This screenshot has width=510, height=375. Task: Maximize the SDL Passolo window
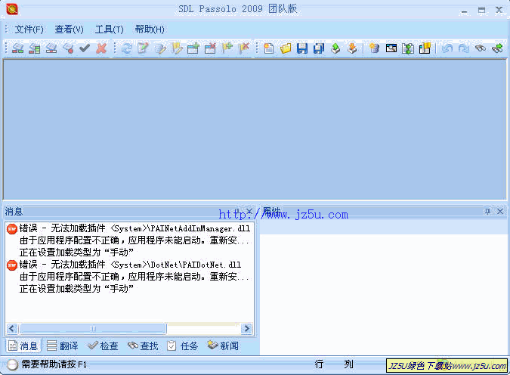pos(482,11)
